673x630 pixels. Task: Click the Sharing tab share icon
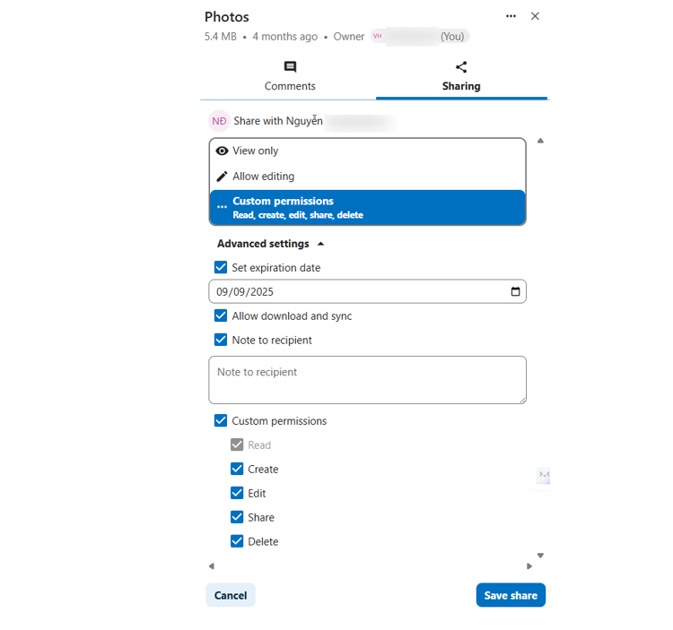pos(461,67)
